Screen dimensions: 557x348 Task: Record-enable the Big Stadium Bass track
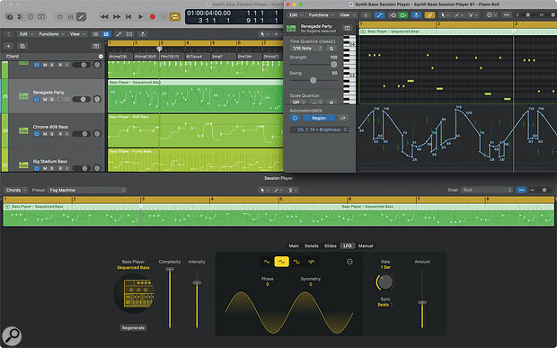tap(60, 168)
